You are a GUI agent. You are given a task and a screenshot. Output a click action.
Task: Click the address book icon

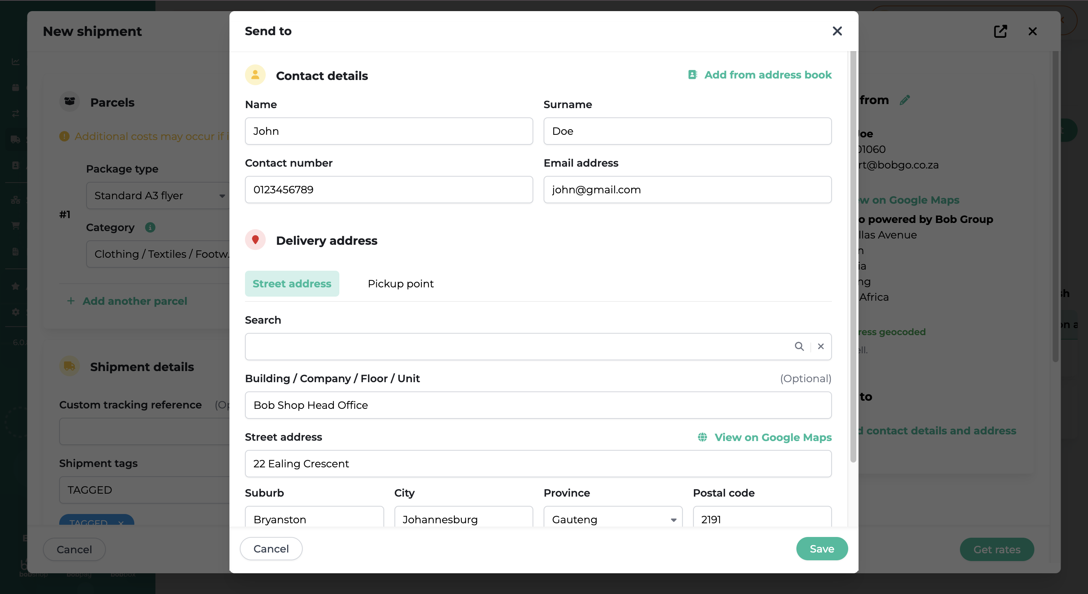point(692,75)
